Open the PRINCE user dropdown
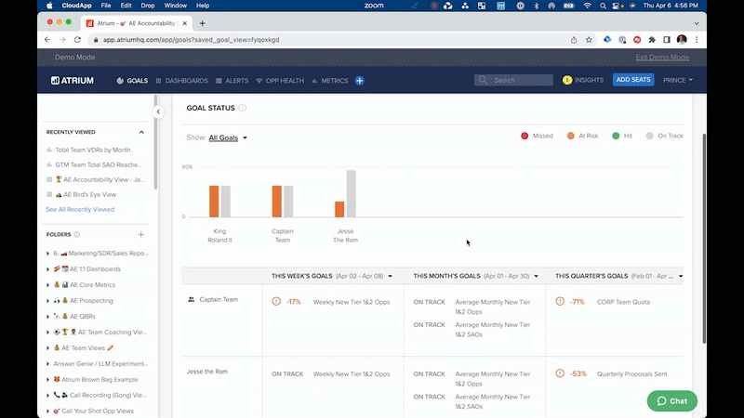Screen dimensions: 744x418 tap(678, 80)
